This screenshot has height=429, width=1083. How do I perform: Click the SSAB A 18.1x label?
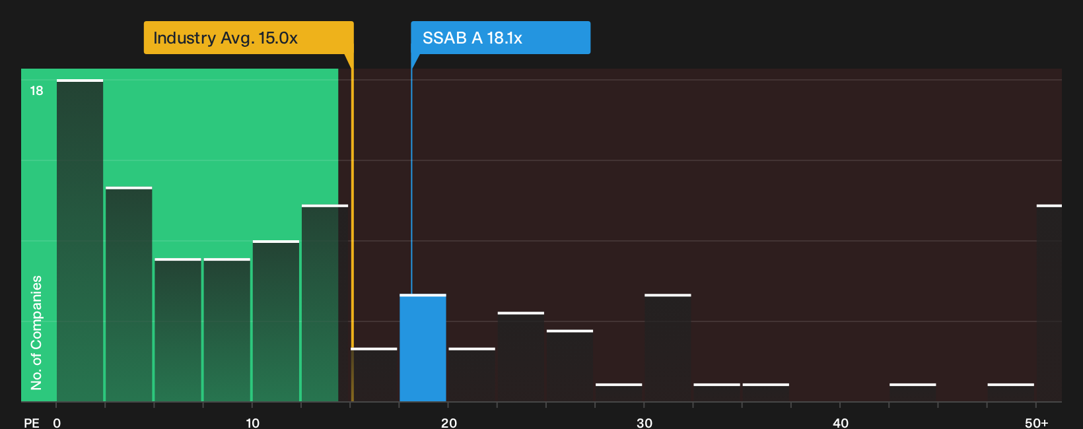(501, 38)
